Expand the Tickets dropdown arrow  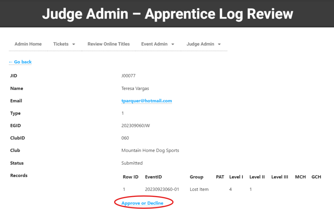point(74,44)
